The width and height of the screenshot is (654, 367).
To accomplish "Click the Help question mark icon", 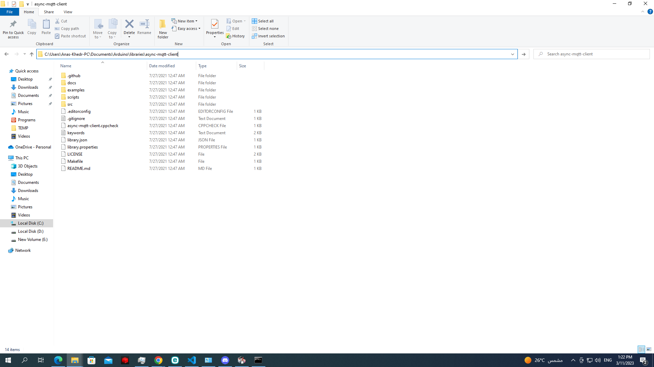I will pyautogui.click(x=650, y=12).
